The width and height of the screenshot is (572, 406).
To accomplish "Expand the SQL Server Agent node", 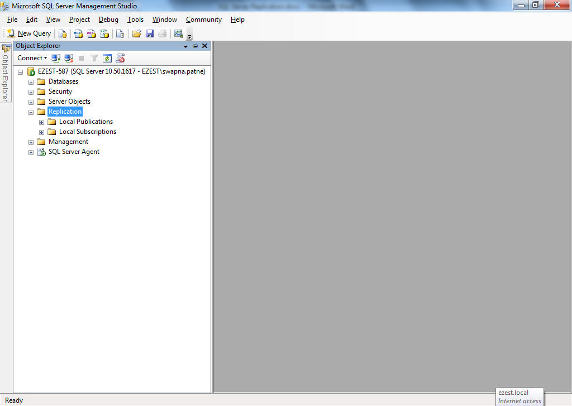I will 31,152.
